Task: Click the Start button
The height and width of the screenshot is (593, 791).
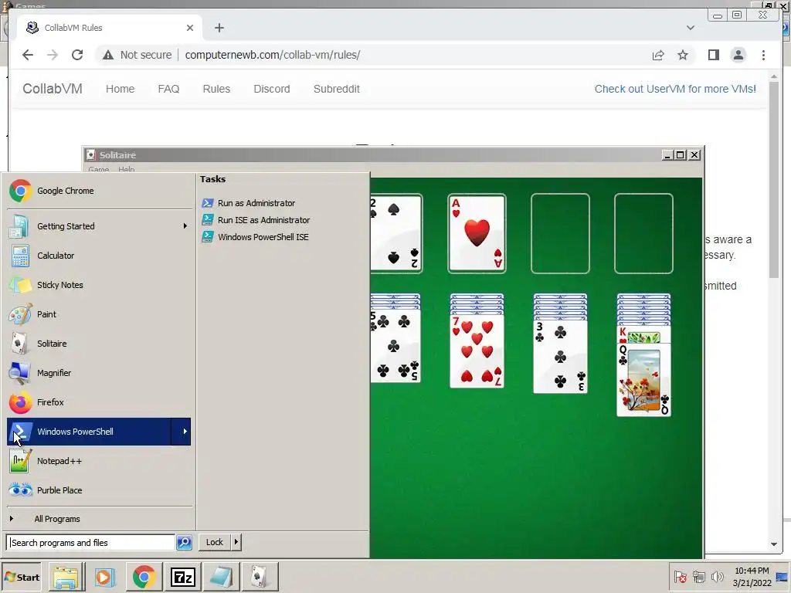Action: 21,578
